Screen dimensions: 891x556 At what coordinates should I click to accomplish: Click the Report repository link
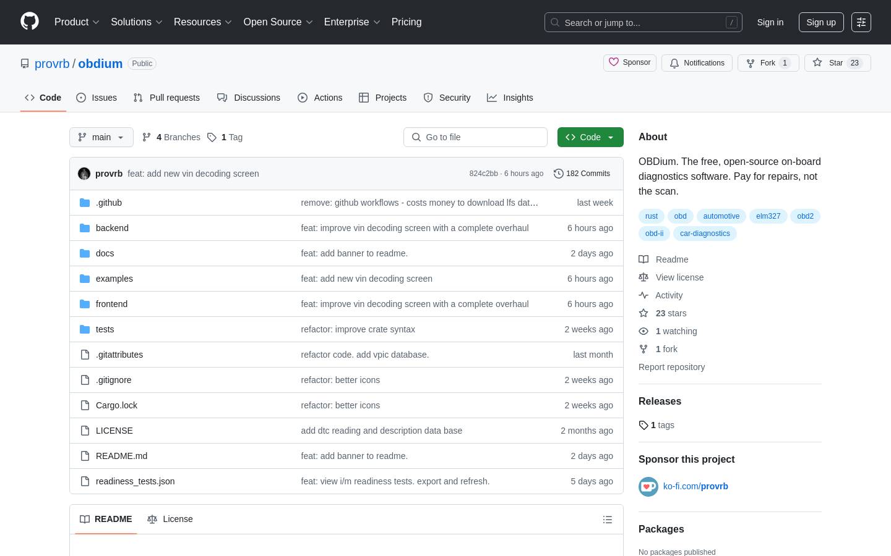coord(671,367)
